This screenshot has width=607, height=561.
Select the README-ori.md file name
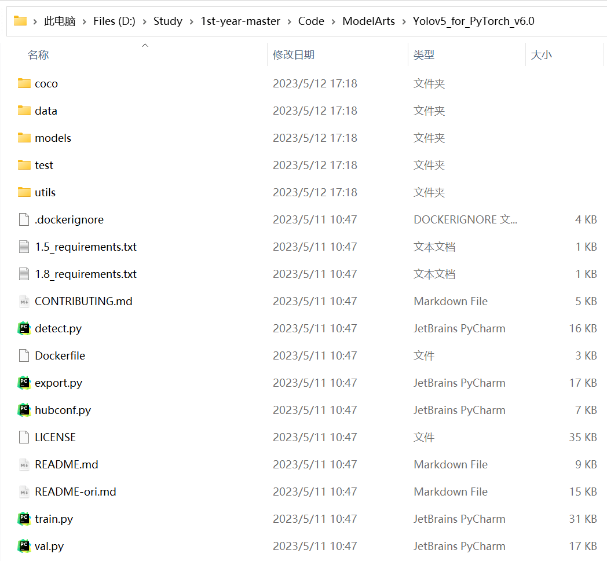point(75,492)
